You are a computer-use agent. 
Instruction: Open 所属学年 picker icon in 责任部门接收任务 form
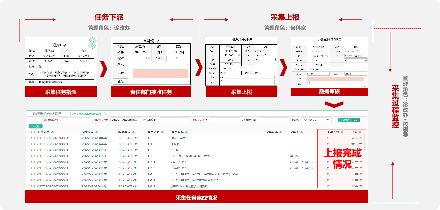[148, 58]
